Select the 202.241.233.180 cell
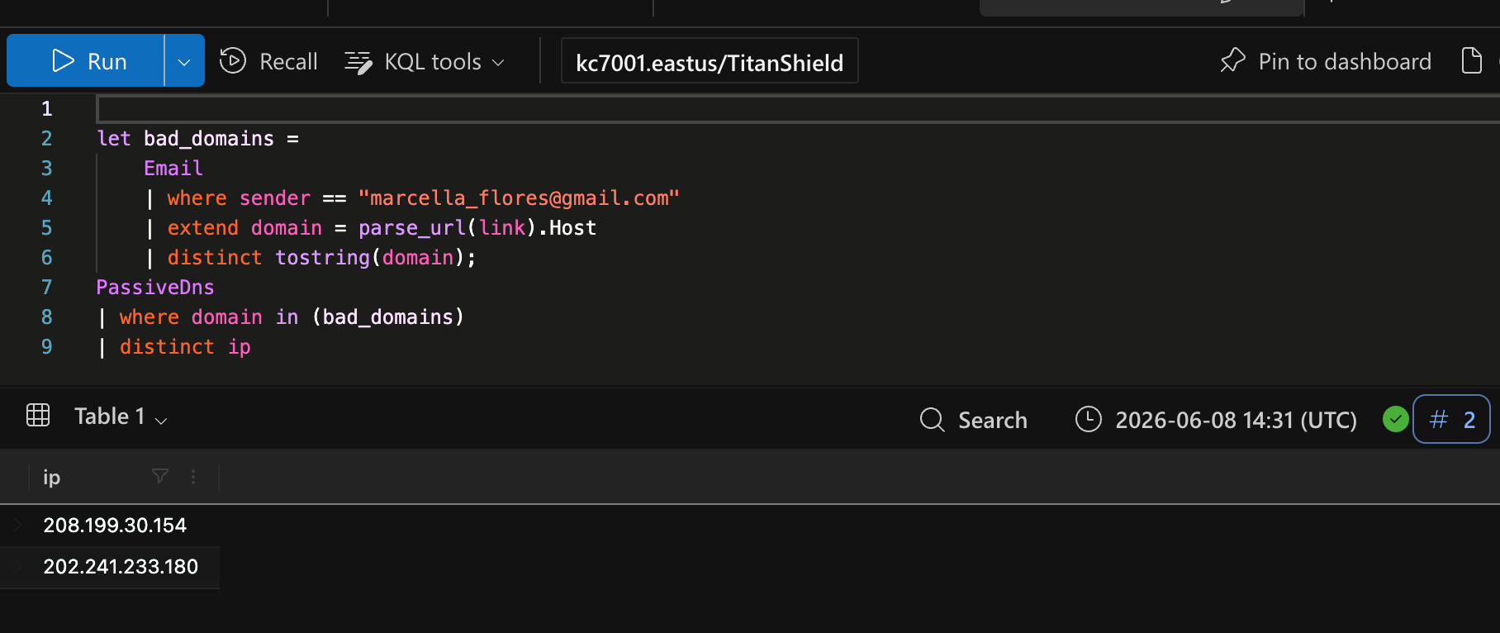Viewport: 1500px width, 633px height. coord(121,567)
